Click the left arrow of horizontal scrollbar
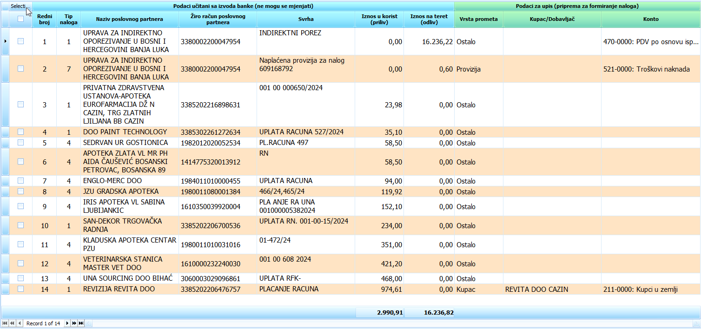 [88, 323]
